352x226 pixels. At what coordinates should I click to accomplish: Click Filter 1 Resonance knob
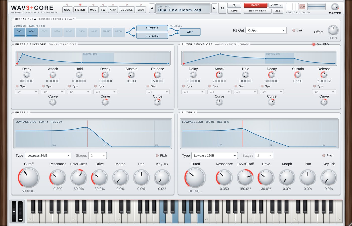coord(58,178)
